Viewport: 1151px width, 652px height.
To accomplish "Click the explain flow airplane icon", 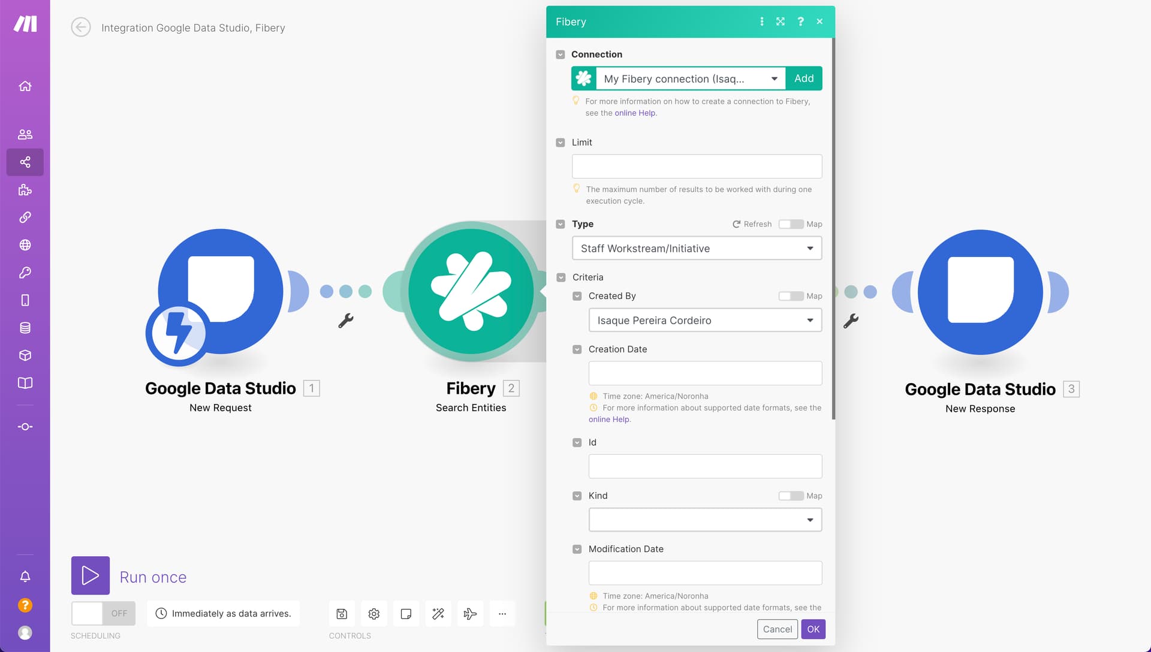I will click(470, 614).
